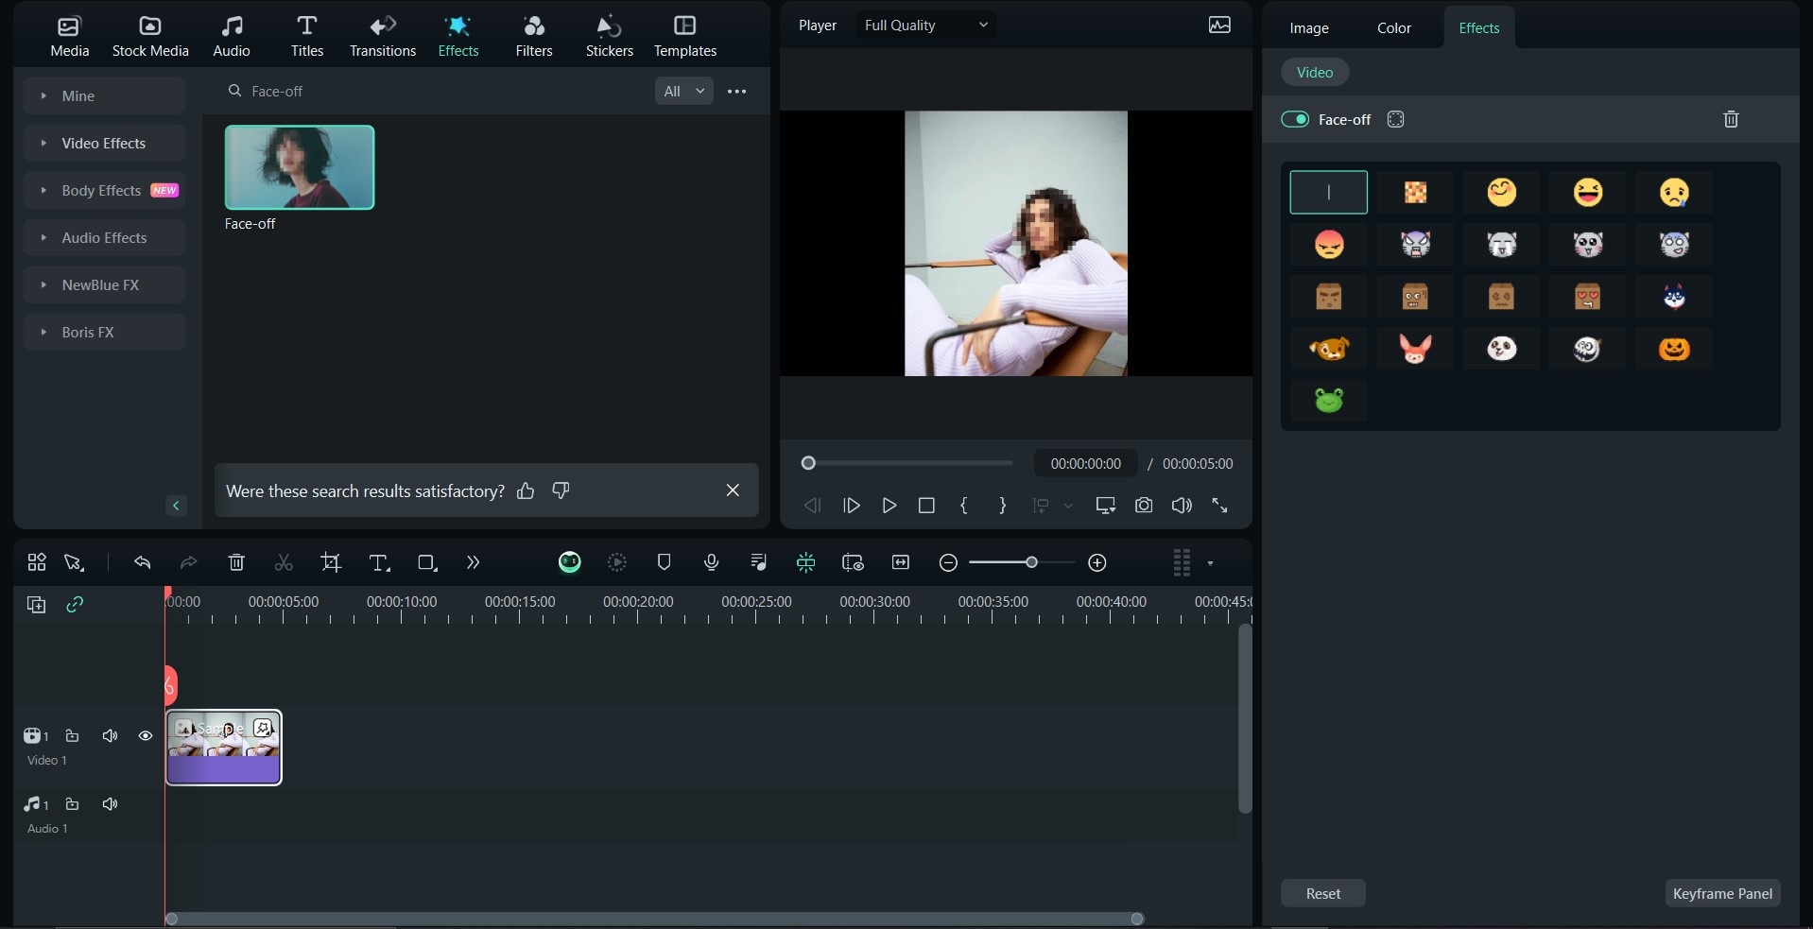Open the Stickers tab
The image size is (1813, 929).
[x=610, y=37]
